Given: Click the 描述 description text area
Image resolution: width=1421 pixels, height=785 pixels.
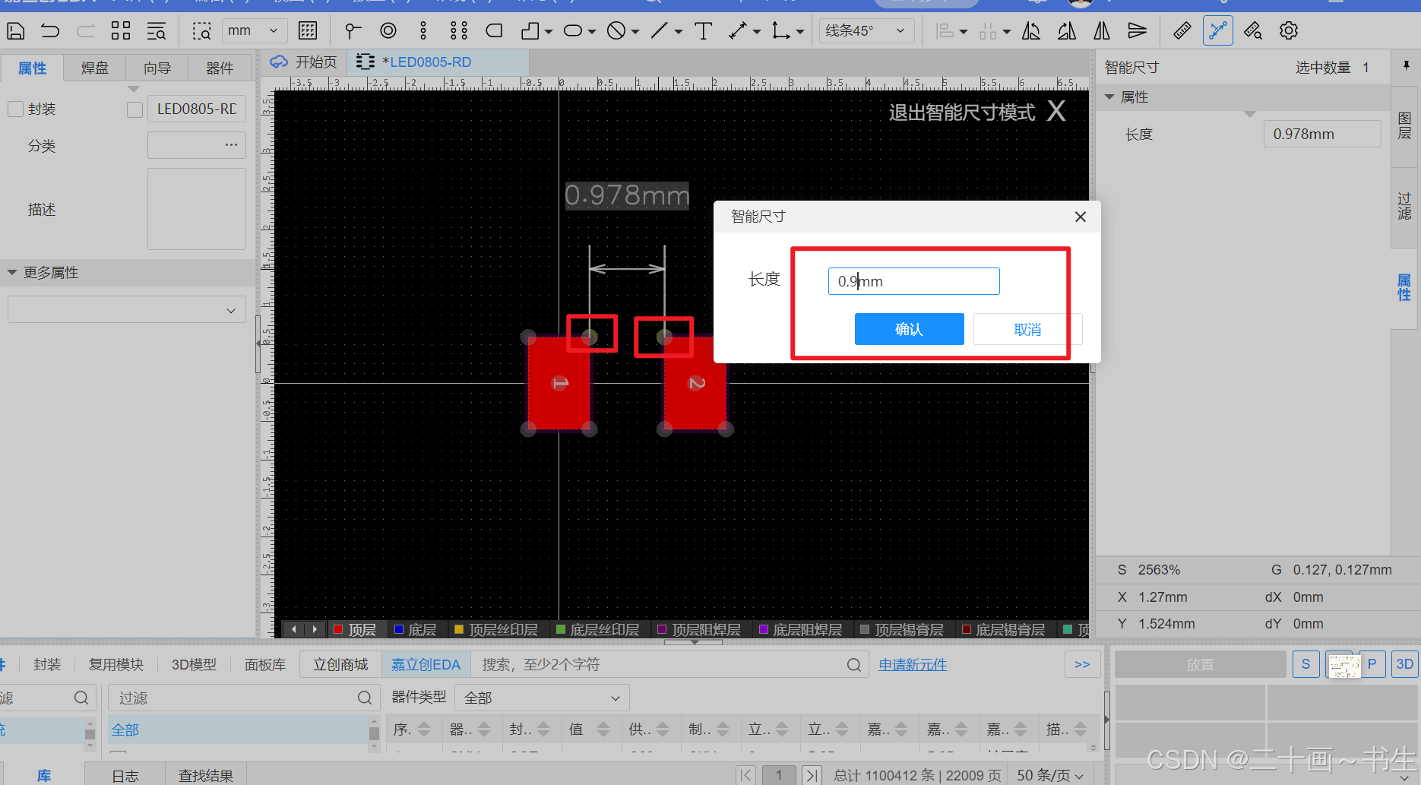Looking at the screenshot, I should [196, 209].
